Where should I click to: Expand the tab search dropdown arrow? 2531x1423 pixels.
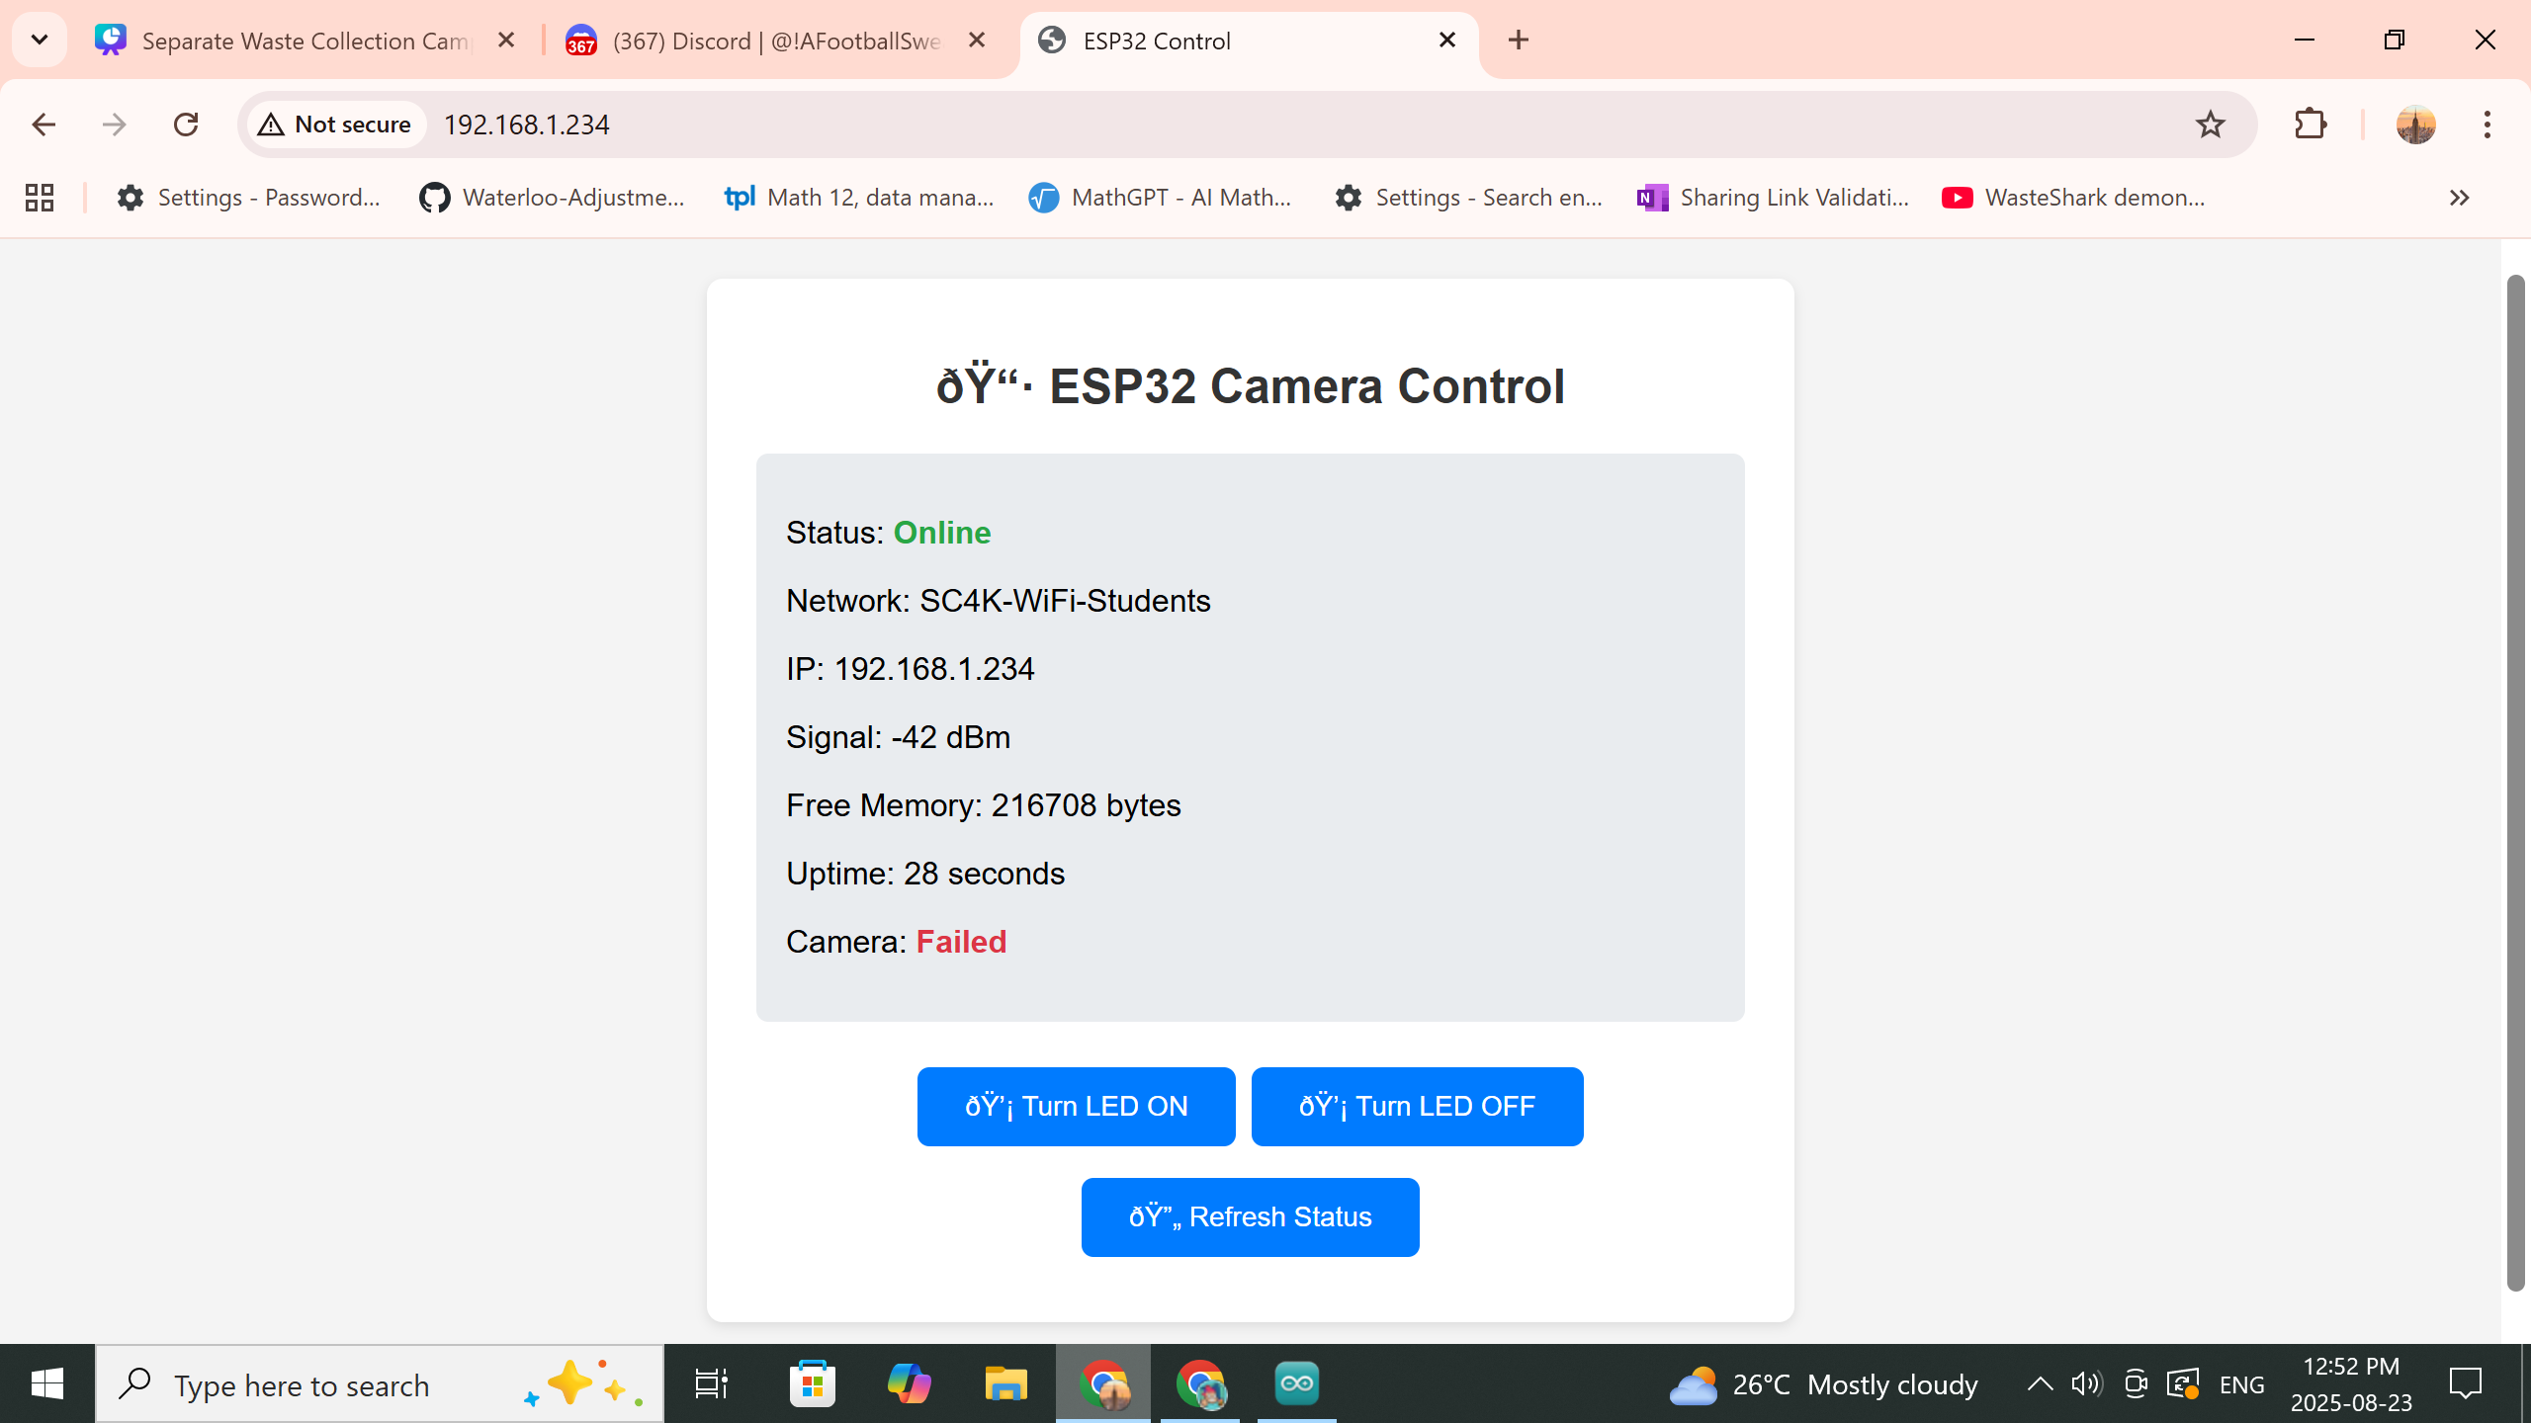click(x=40, y=40)
